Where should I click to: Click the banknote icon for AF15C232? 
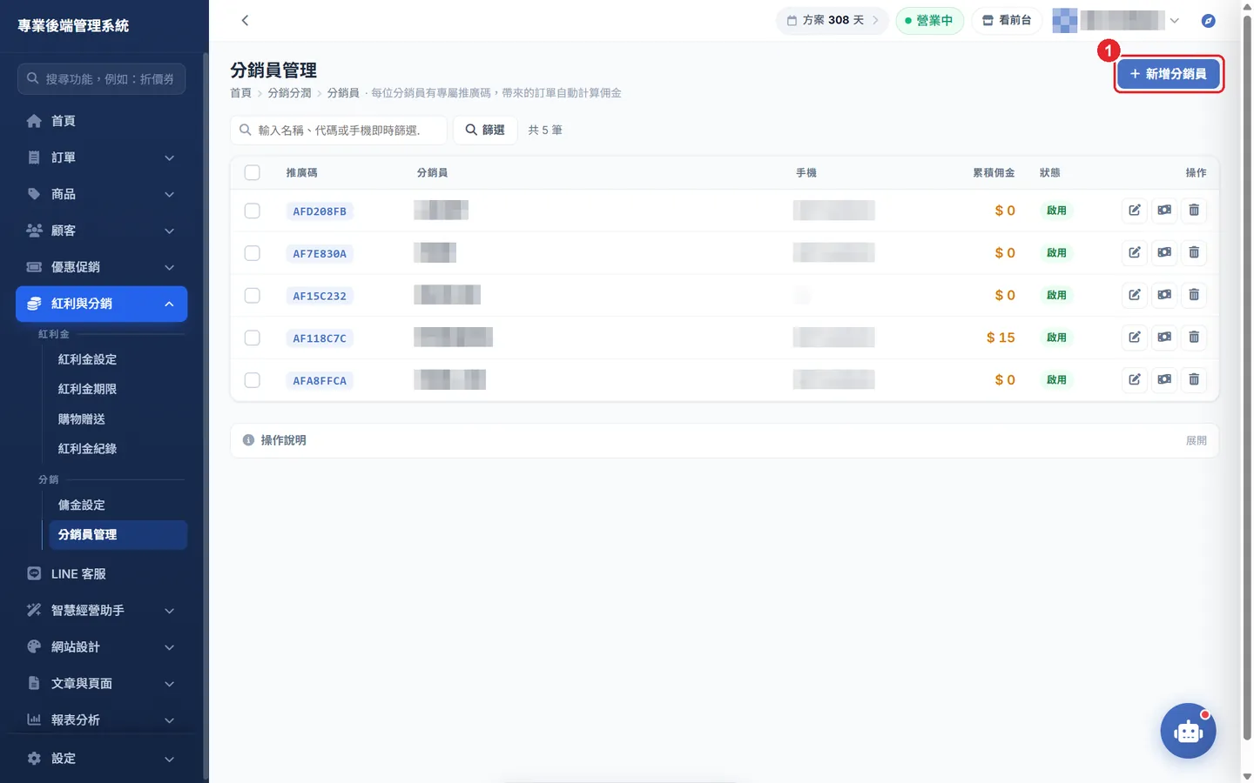pos(1164,295)
